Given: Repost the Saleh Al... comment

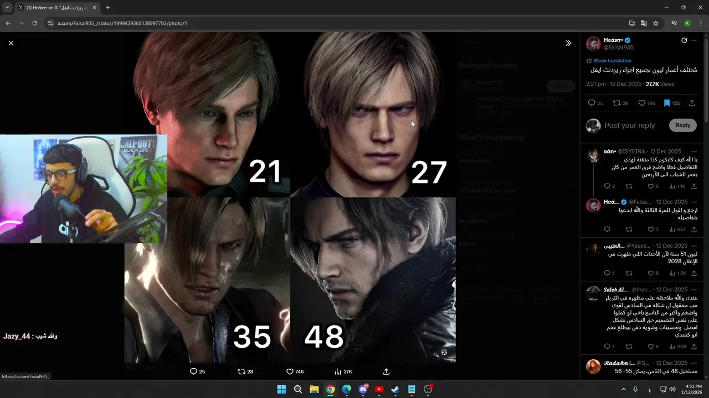Looking at the screenshot, I should (x=629, y=347).
